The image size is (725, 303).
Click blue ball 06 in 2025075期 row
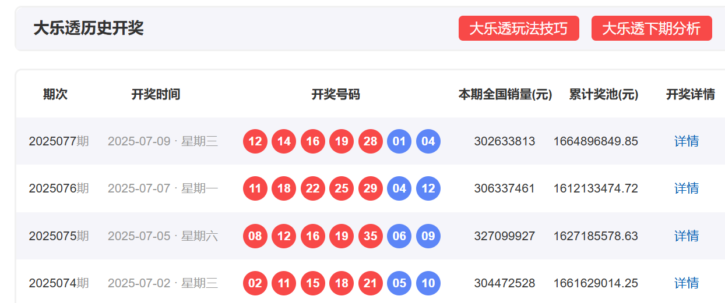coord(399,236)
